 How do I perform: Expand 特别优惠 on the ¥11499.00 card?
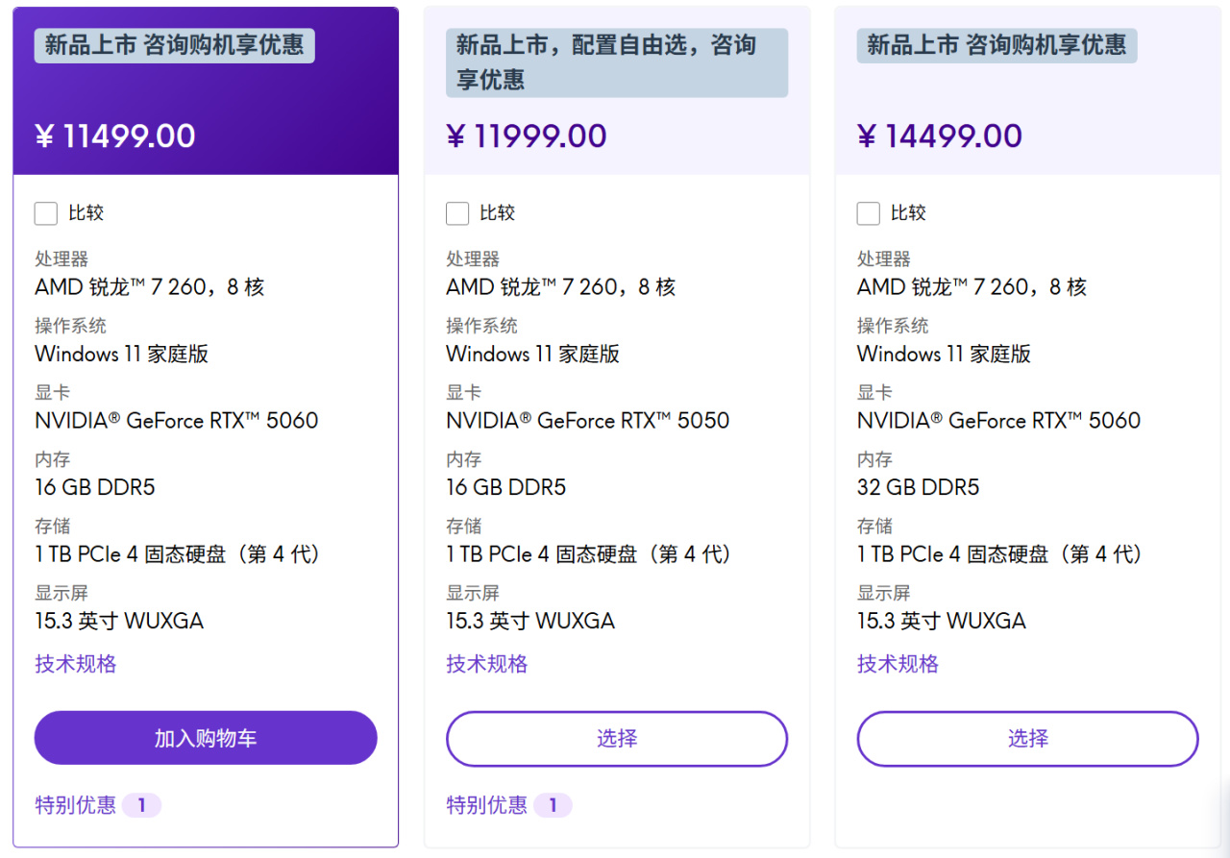point(76,805)
